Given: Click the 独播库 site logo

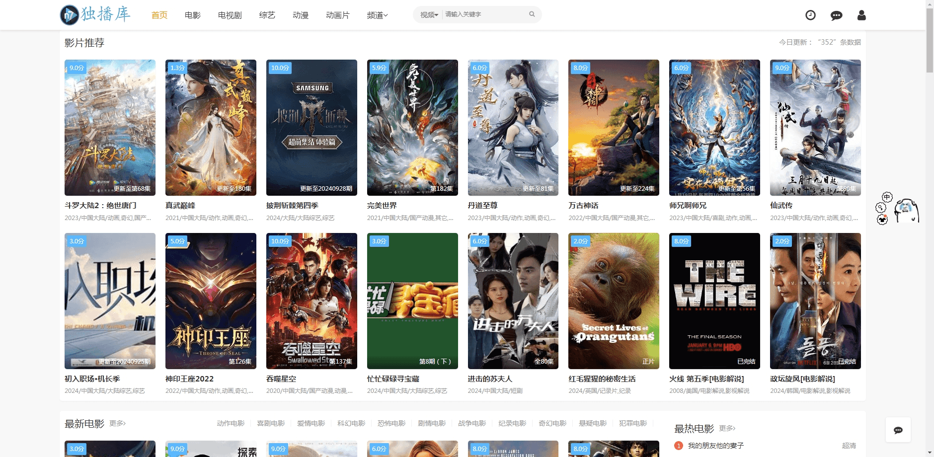Looking at the screenshot, I should [x=95, y=14].
